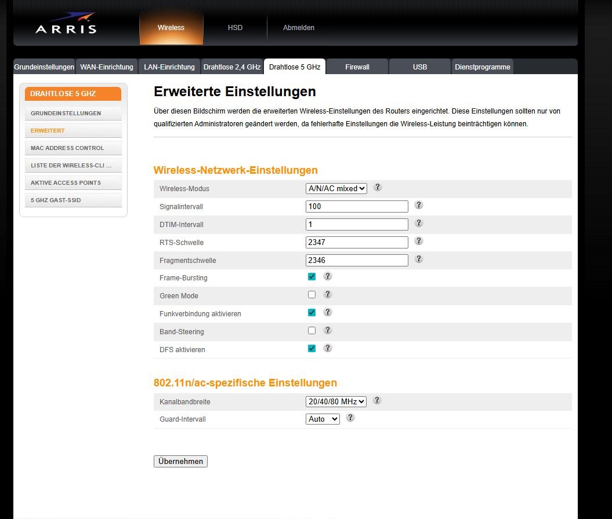612x519 pixels.
Task: Click Abmelden to log out
Action: [299, 28]
